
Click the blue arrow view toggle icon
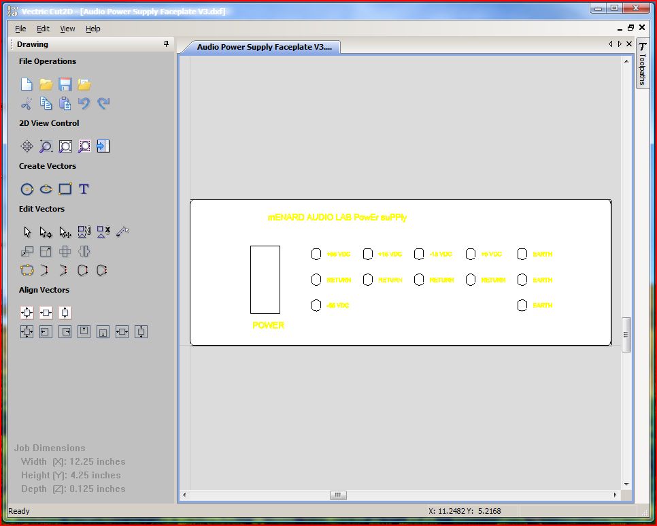[103, 146]
